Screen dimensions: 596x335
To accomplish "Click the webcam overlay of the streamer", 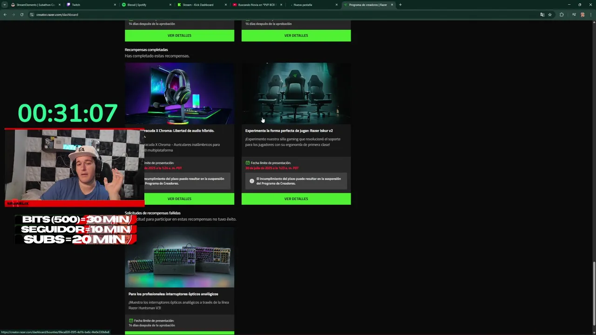I will point(74,165).
